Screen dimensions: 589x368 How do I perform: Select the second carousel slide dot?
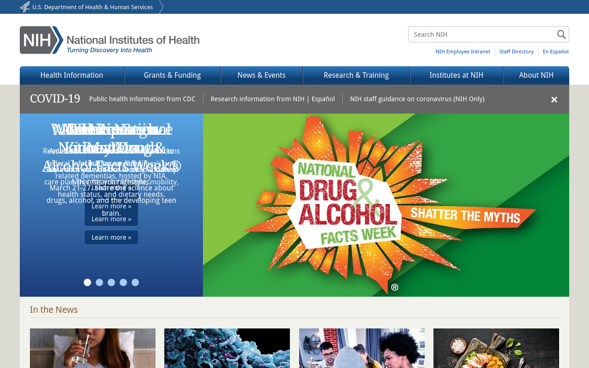click(x=99, y=282)
